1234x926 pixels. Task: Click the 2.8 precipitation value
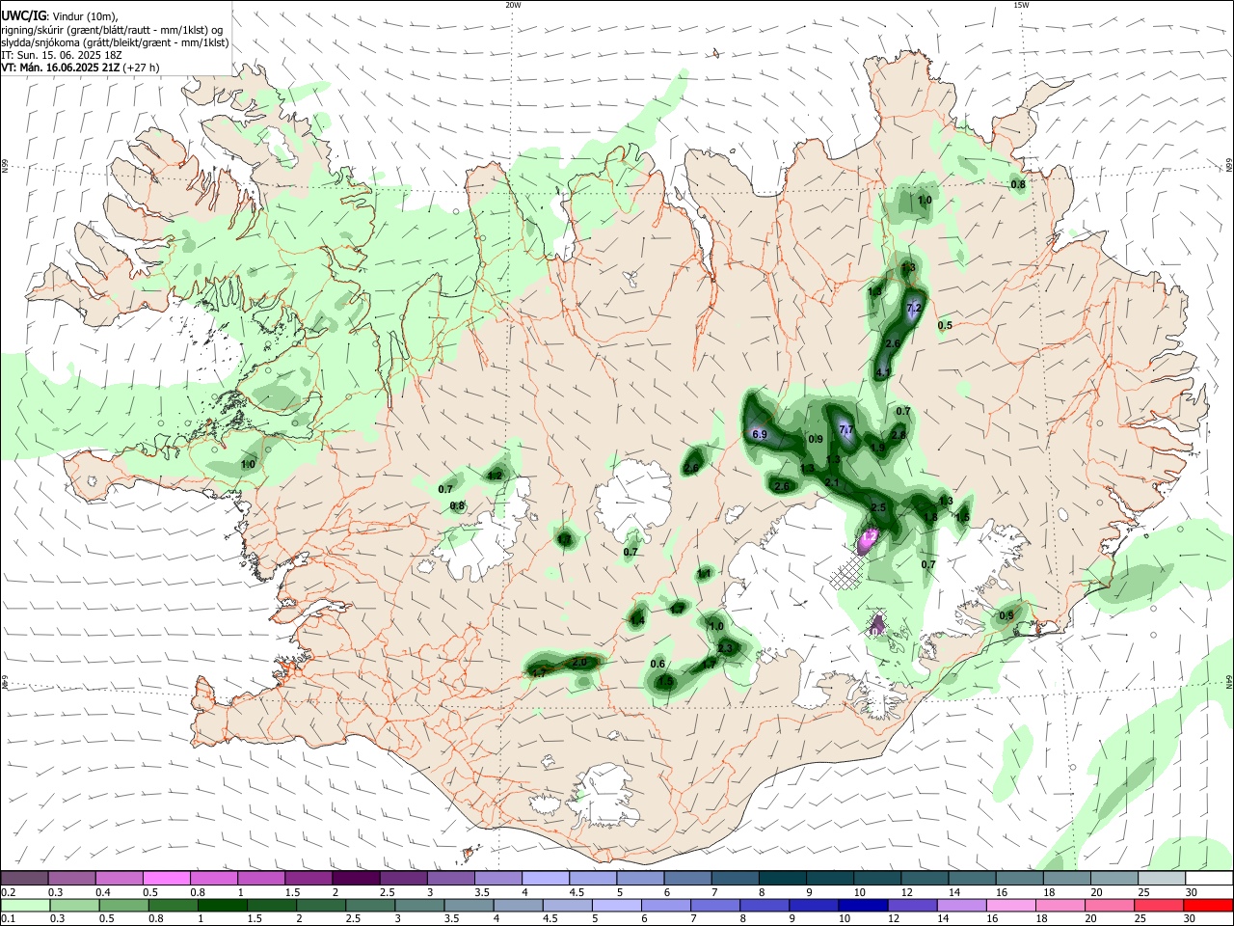tap(899, 435)
